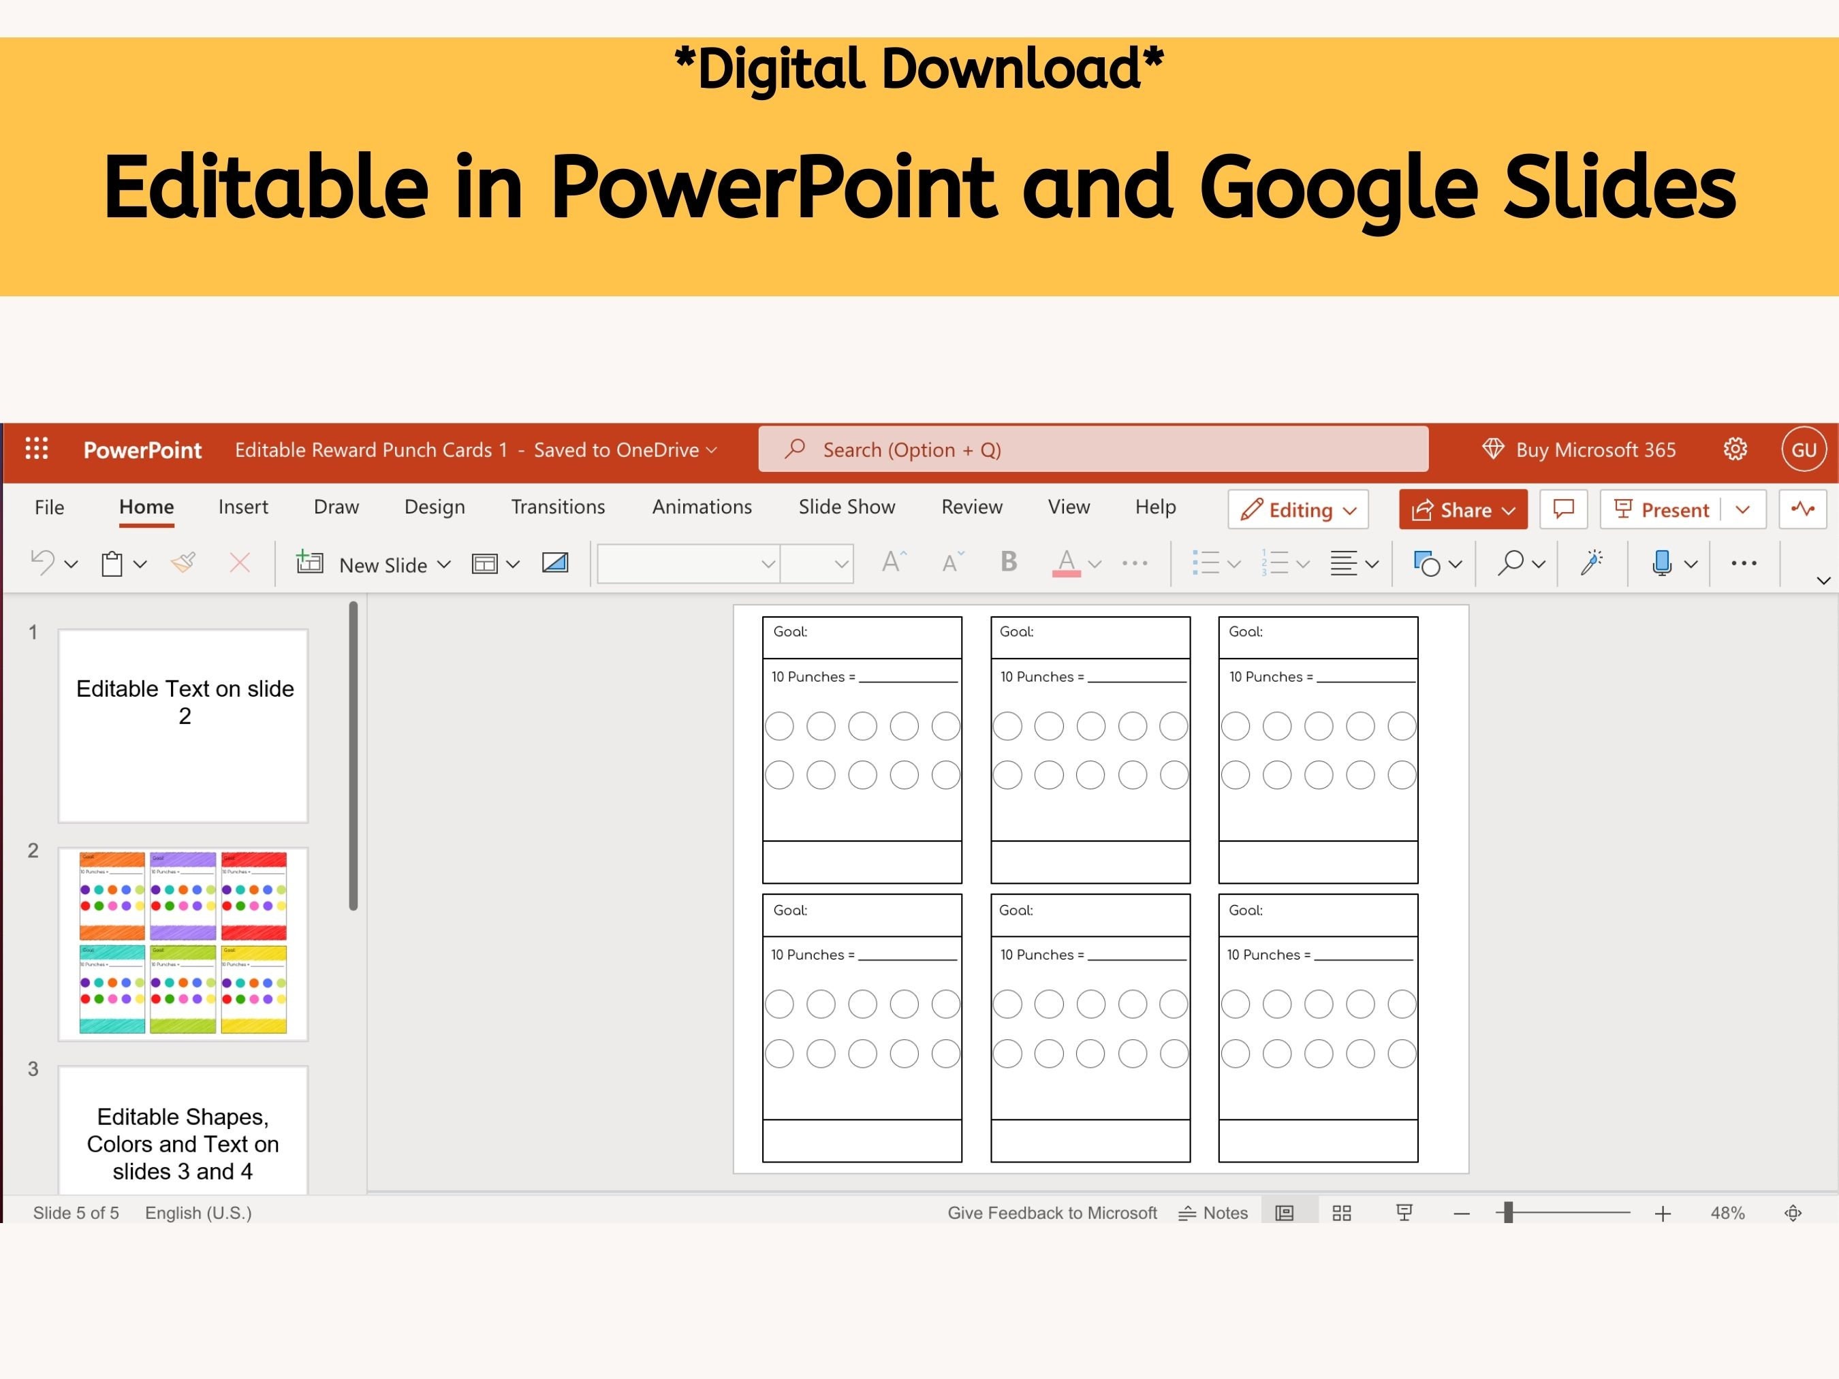1839x1379 pixels.
Task: Apply font color with underlined A
Action: click(x=1067, y=562)
